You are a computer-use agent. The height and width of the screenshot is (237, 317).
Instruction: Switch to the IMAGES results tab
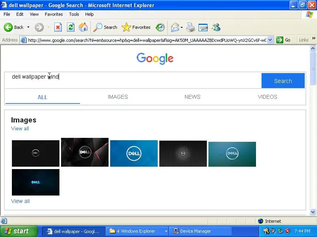[x=118, y=97]
